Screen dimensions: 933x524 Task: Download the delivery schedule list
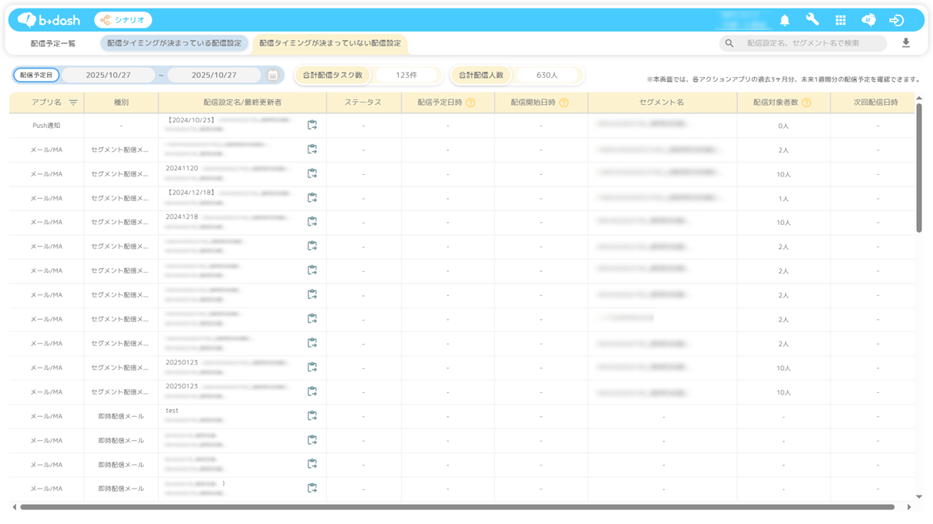pos(906,43)
